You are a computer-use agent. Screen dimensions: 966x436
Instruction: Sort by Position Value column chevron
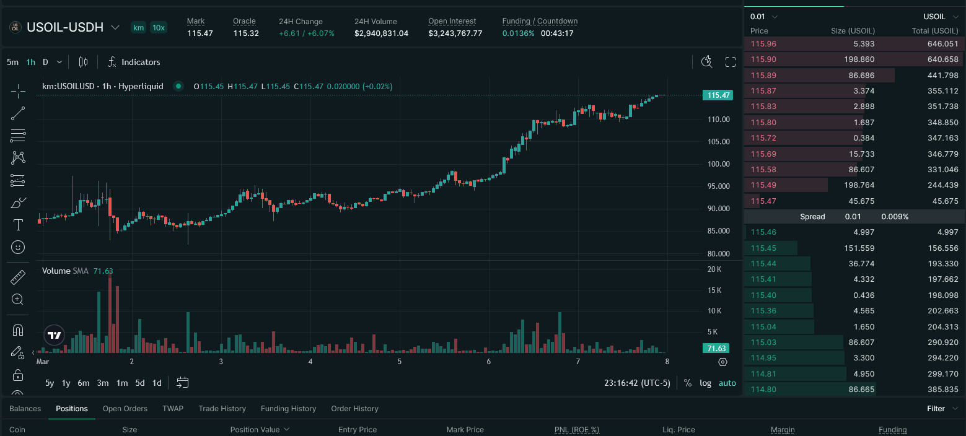pyautogui.click(x=286, y=429)
